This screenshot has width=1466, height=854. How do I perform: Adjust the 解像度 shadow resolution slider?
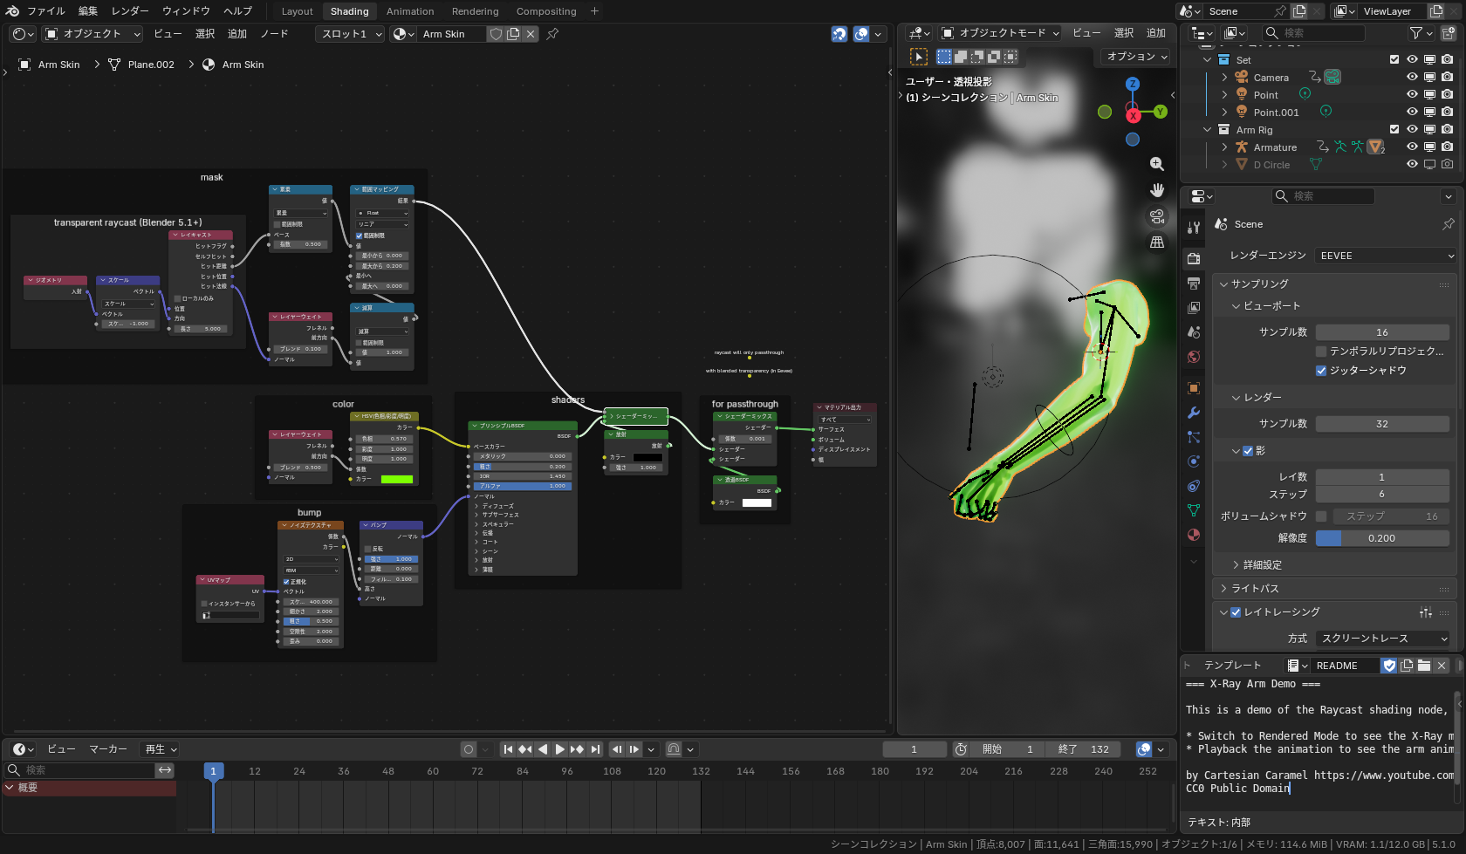1382,538
